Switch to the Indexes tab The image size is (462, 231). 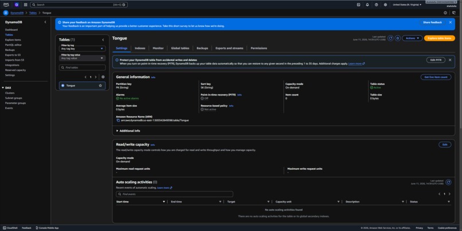(x=140, y=48)
